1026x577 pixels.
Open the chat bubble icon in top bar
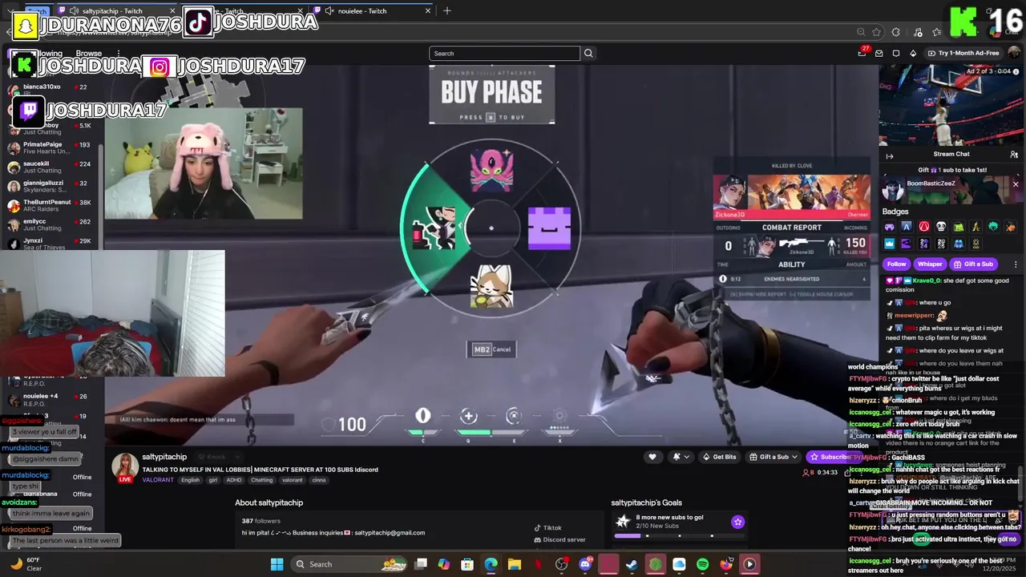(x=896, y=54)
